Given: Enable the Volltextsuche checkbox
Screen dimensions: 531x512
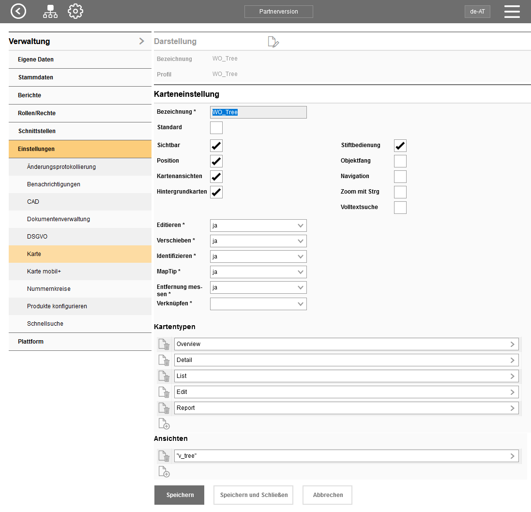Looking at the screenshot, I should click(x=400, y=208).
